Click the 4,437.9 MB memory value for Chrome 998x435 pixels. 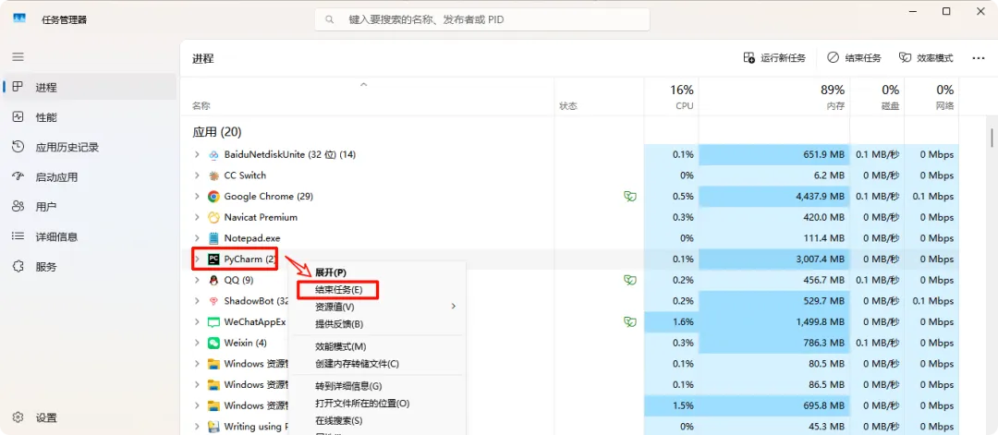[x=820, y=197]
